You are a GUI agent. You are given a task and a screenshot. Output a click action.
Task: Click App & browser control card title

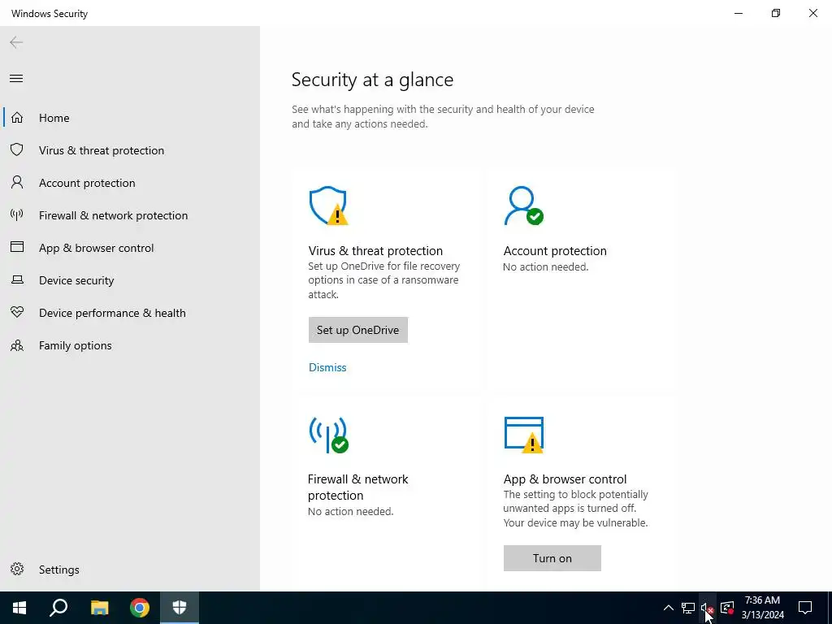tap(565, 479)
